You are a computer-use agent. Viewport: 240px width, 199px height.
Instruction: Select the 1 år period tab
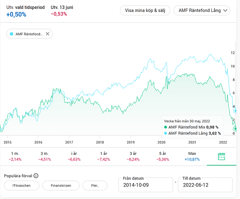(104, 156)
